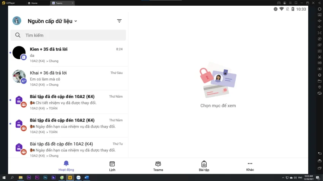Screen dimensions: 323x181
Task: Open LDPlayer hamburger menu
Action: (290, 3)
